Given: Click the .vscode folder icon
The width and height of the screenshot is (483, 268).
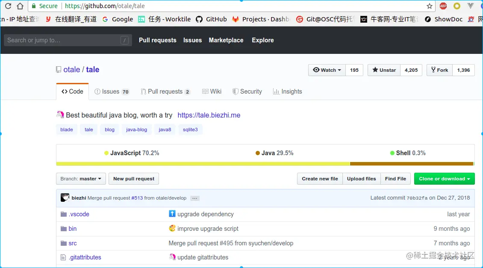Looking at the screenshot, I should 63,214.
